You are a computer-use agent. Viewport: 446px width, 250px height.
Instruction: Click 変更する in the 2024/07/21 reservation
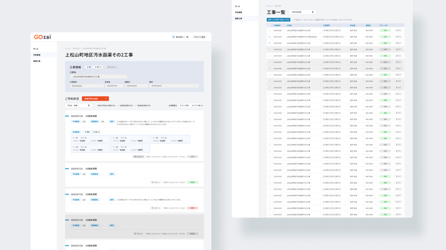pyautogui.click(x=156, y=182)
